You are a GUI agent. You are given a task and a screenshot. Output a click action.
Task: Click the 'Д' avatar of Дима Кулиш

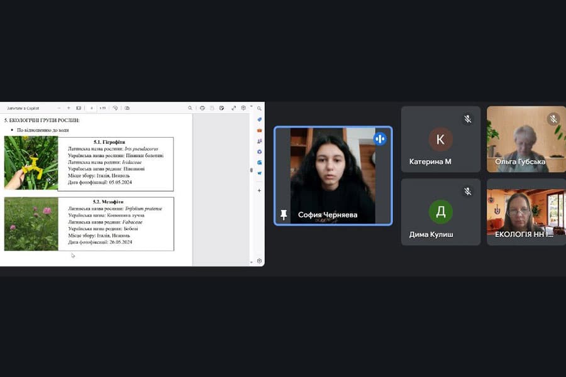point(440,212)
